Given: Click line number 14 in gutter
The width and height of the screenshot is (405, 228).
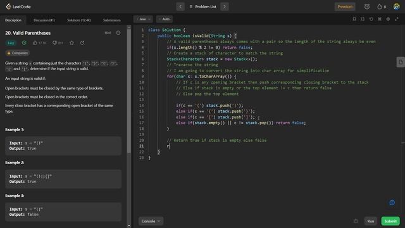Looking at the screenshot, I should [x=142, y=106].
